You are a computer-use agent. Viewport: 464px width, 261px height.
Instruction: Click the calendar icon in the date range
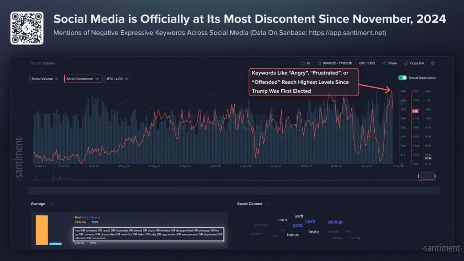point(318,63)
